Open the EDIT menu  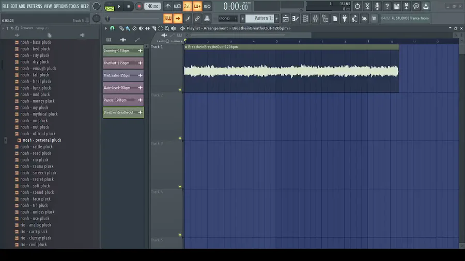point(13,6)
